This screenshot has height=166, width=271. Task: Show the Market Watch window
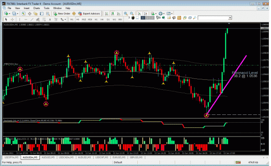[23, 13]
